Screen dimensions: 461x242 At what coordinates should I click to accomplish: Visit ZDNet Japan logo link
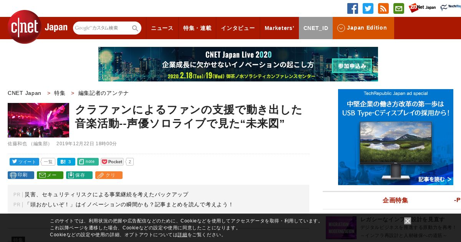pos(422,8)
